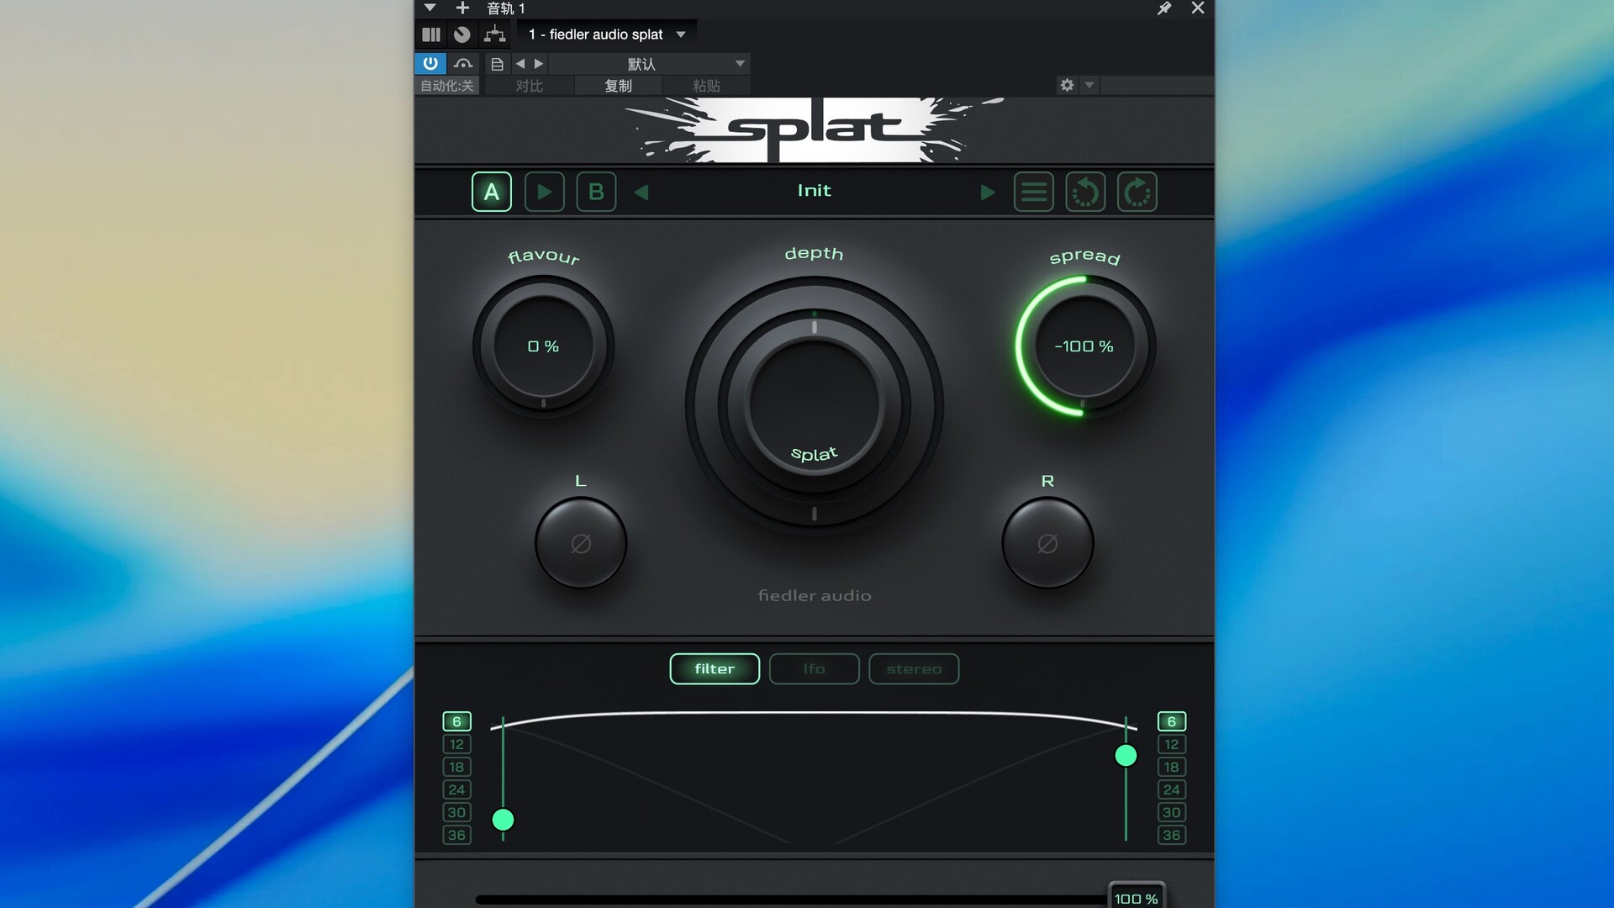This screenshot has height=908, width=1614.
Task: Open the 默认 preset dropdown
Action: [x=649, y=64]
